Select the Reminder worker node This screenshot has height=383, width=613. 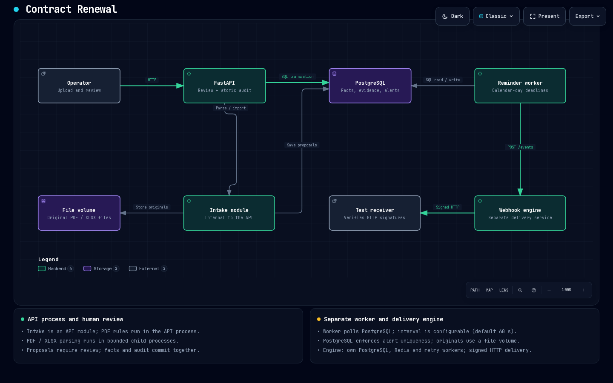pos(520,86)
